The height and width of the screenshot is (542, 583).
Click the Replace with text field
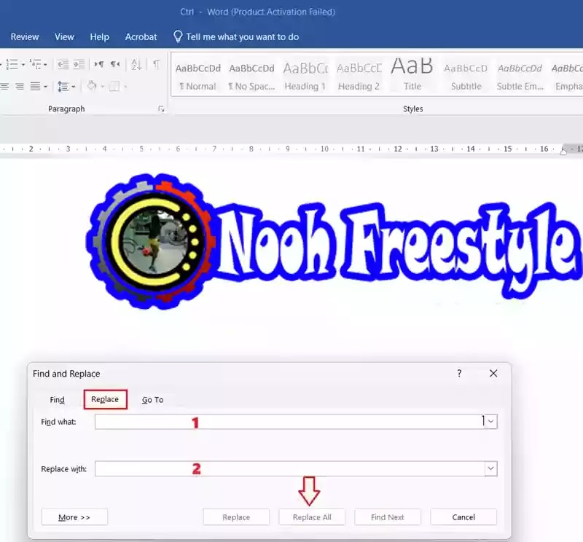[x=289, y=468]
